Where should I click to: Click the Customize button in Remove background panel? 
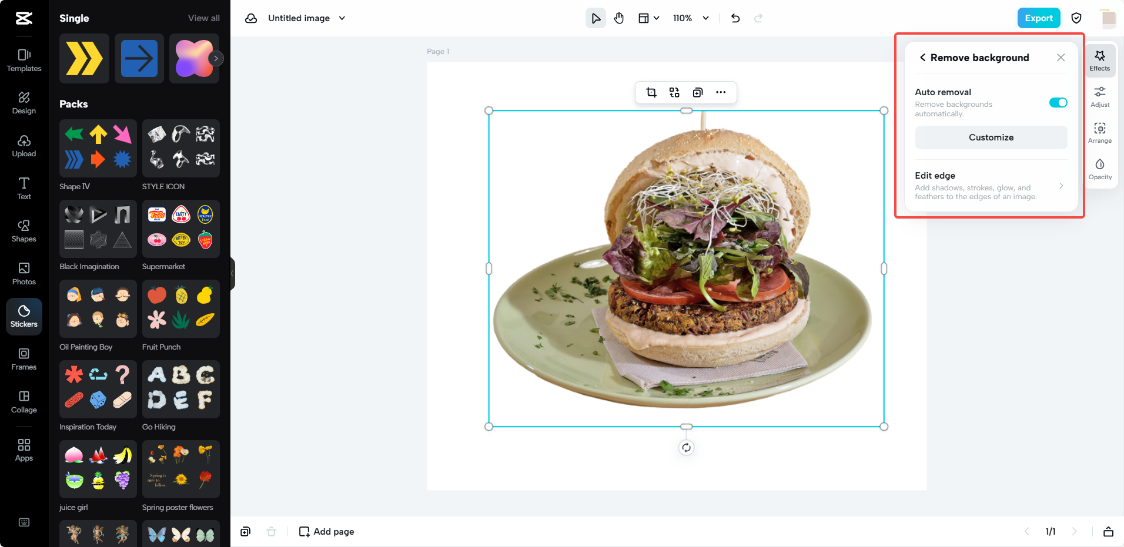[x=991, y=137]
